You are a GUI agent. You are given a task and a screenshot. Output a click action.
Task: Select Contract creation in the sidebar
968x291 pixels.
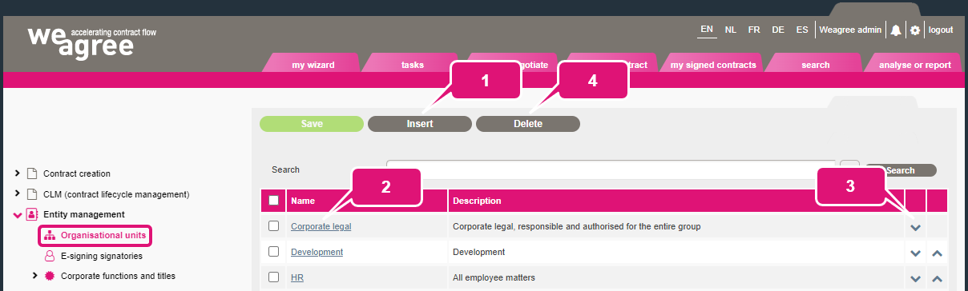(x=77, y=173)
